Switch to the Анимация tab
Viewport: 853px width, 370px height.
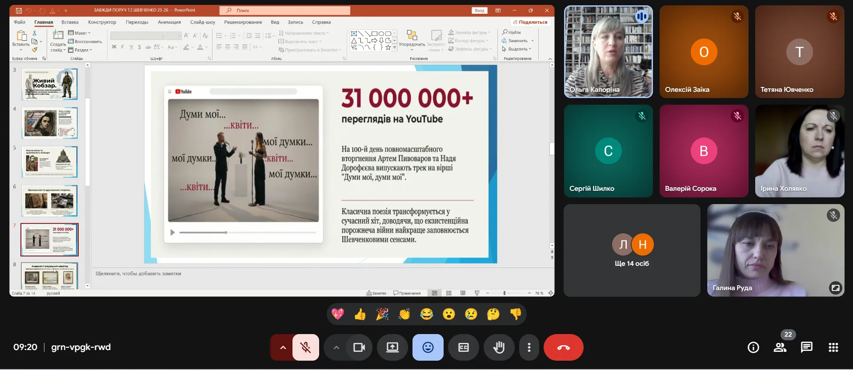pos(169,22)
